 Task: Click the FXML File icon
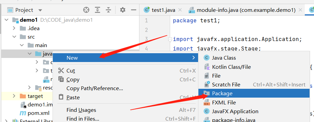[x=207, y=102]
